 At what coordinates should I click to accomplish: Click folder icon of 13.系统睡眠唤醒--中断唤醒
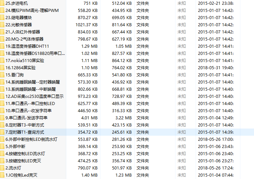(x=2, y=89)
